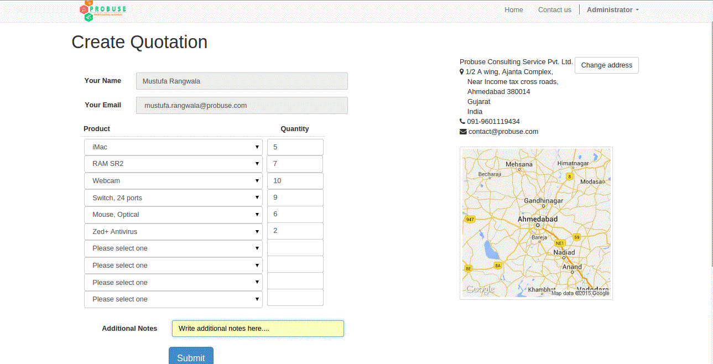Open the Home page link
This screenshot has height=364, width=713.
pos(513,10)
